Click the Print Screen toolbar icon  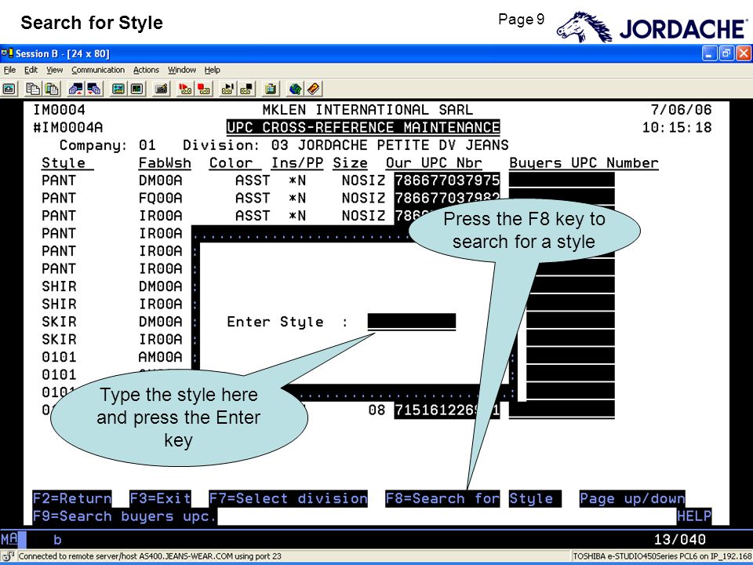9,89
